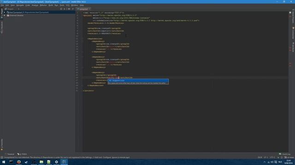
Task: Open Project panel settings gear
Action: [69, 9]
